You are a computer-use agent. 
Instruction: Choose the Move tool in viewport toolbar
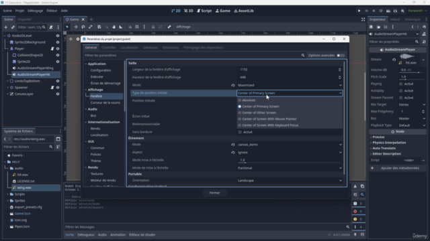click(x=76, y=27)
